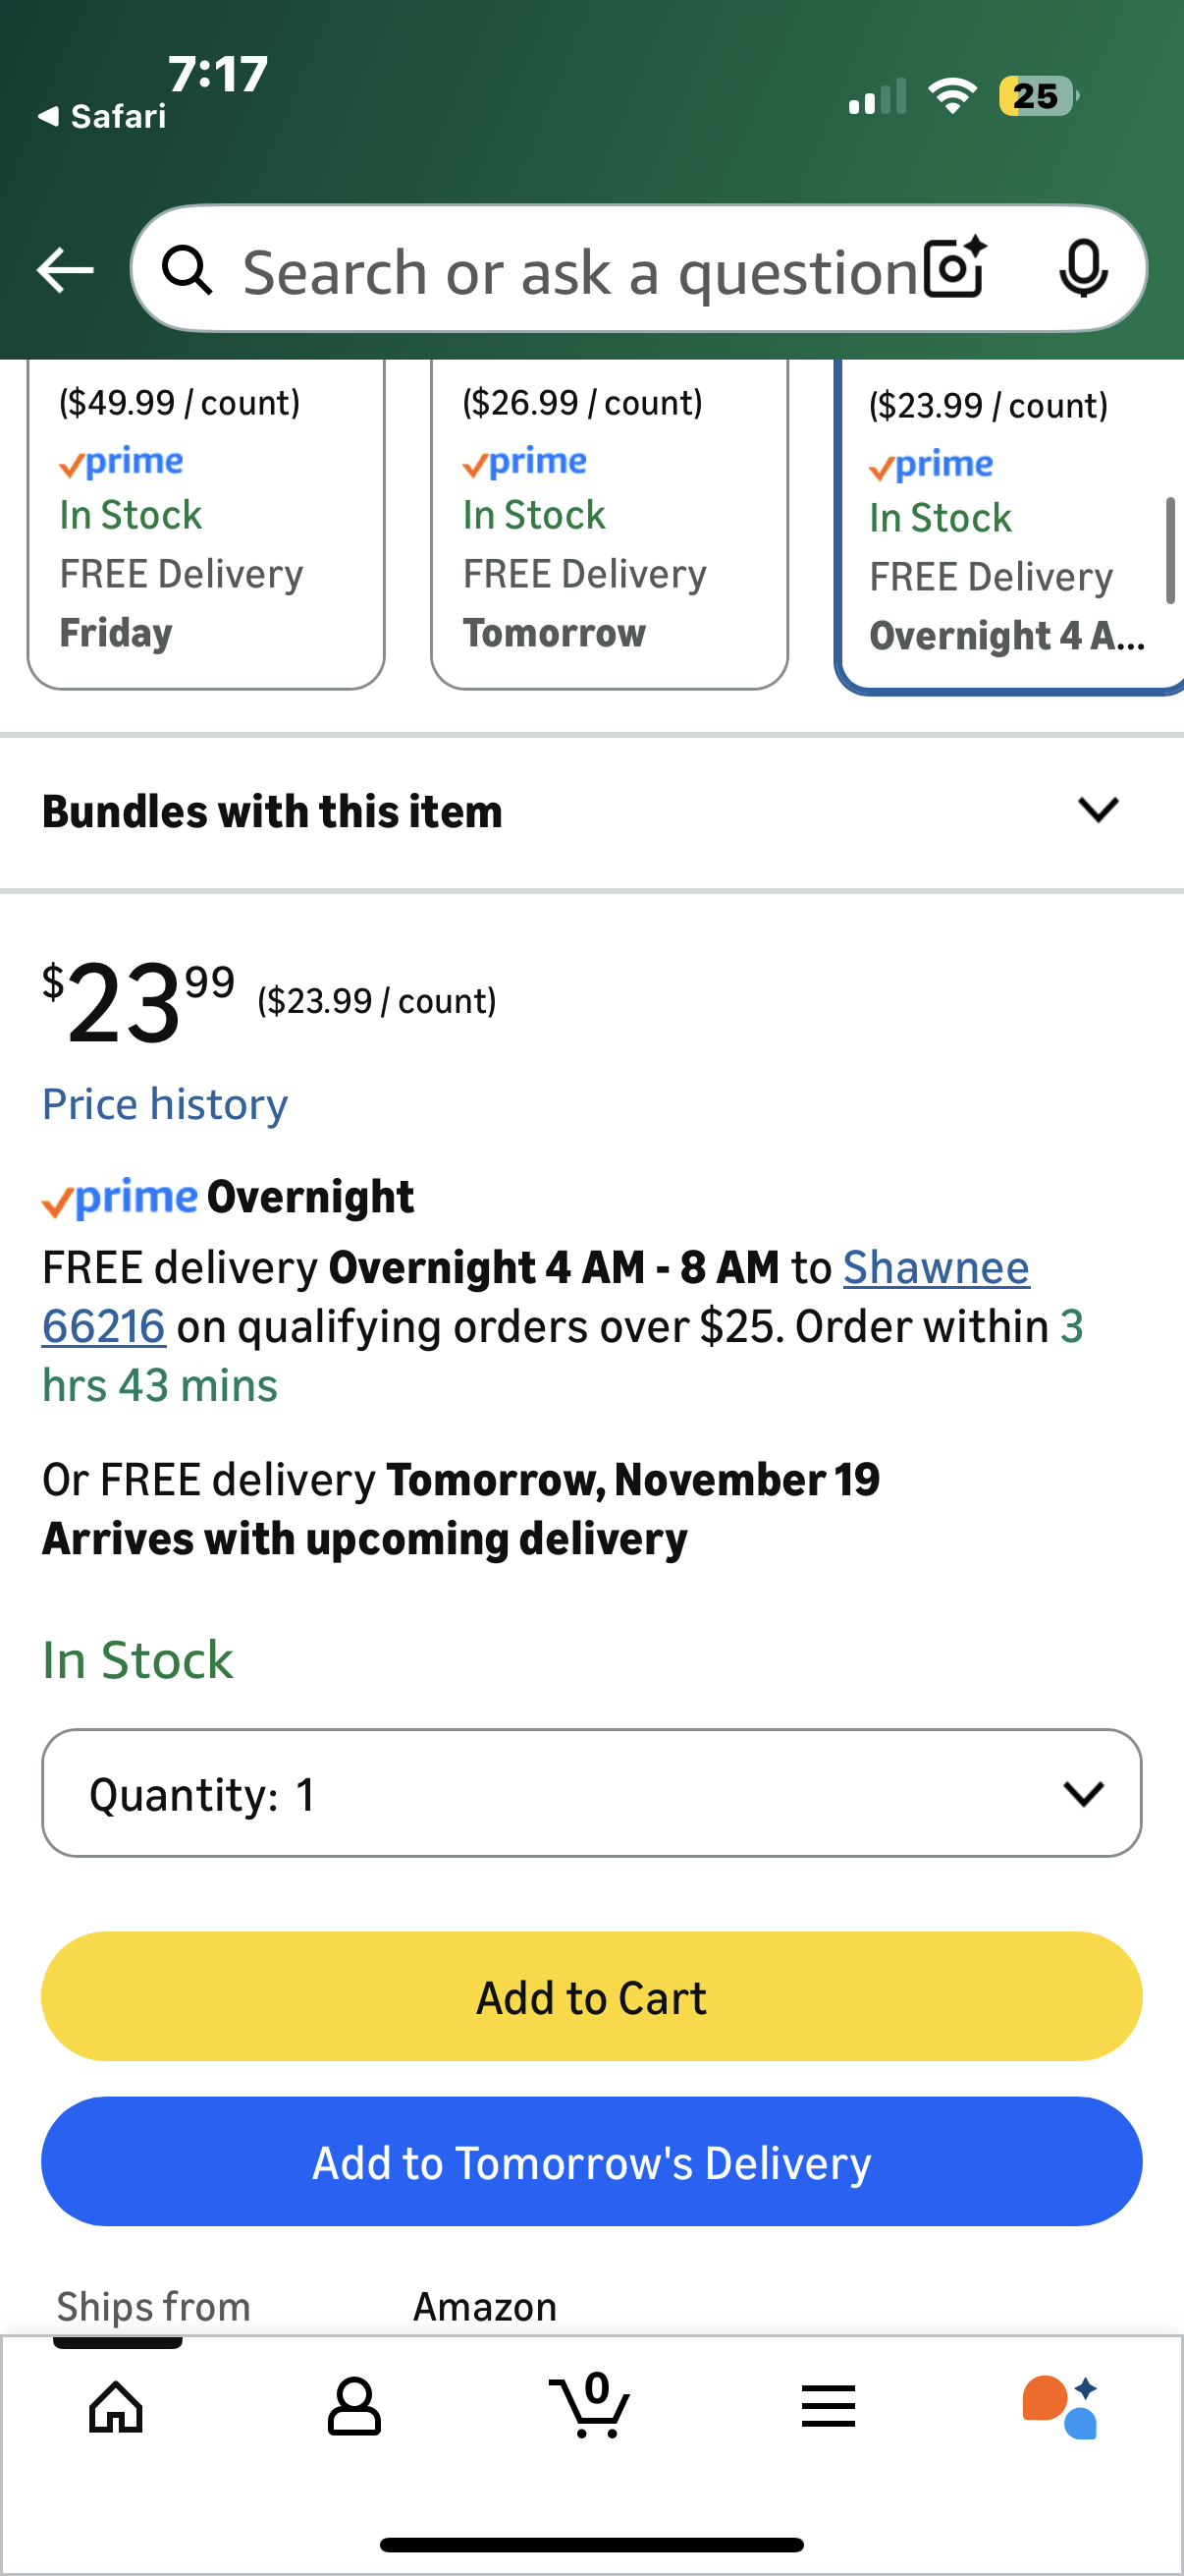
Task: Open the Home tab icon
Action: pos(117,2406)
